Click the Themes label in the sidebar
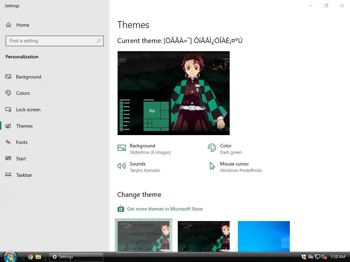 pyautogui.click(x=24, y=126)
